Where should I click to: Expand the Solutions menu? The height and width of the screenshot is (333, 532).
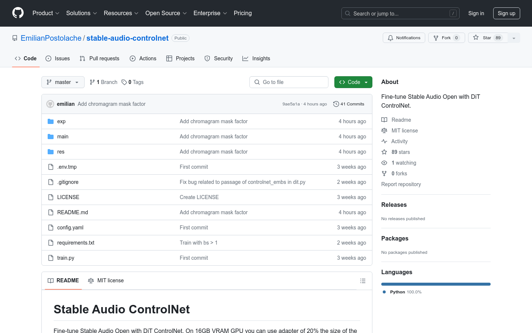click(82, 13)
